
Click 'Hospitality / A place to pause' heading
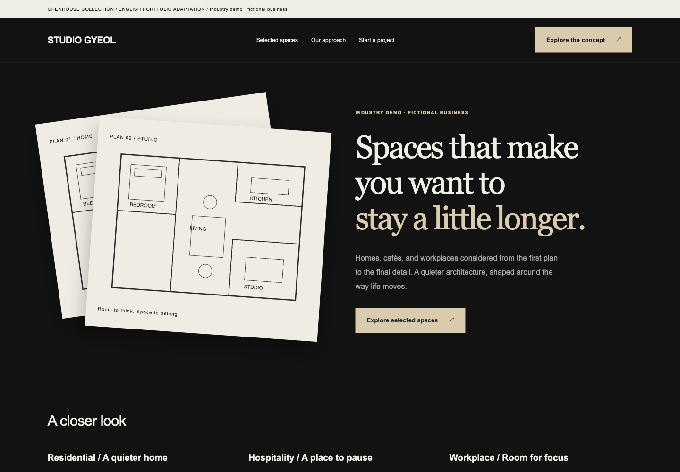pos(310,458)
